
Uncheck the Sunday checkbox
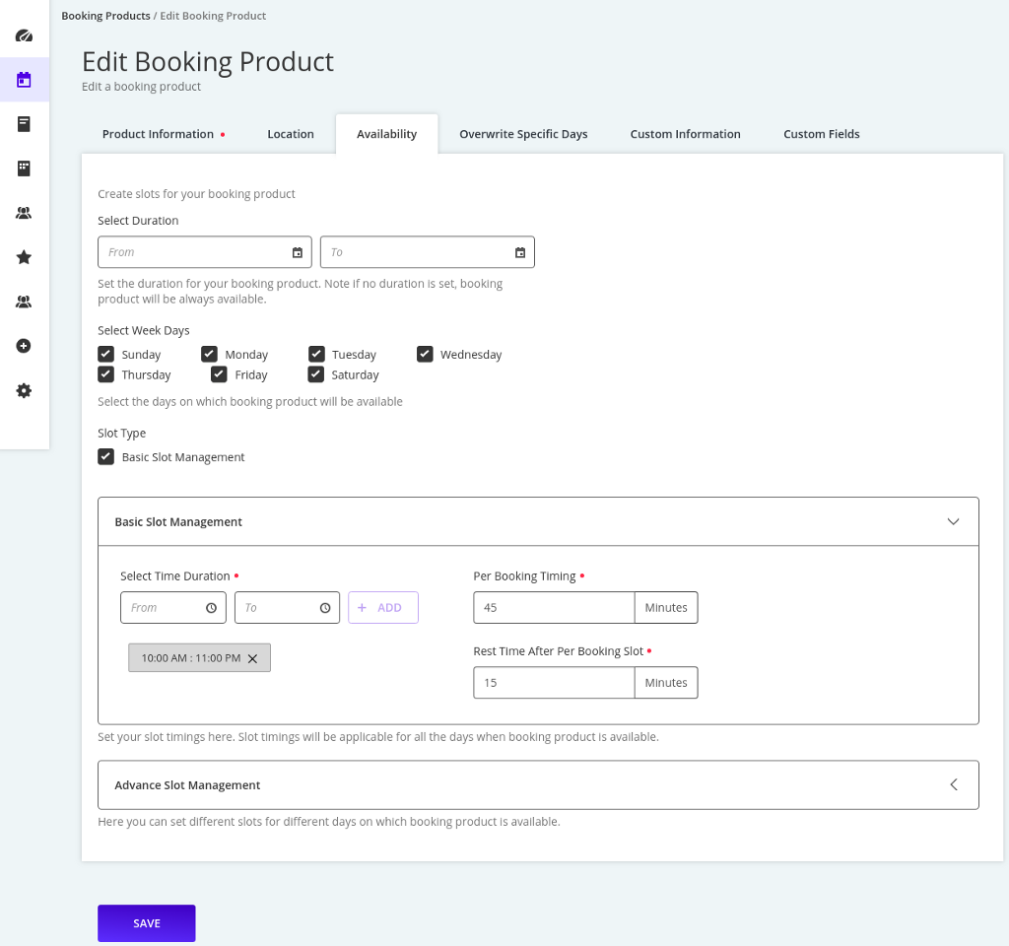coord(106,354)
